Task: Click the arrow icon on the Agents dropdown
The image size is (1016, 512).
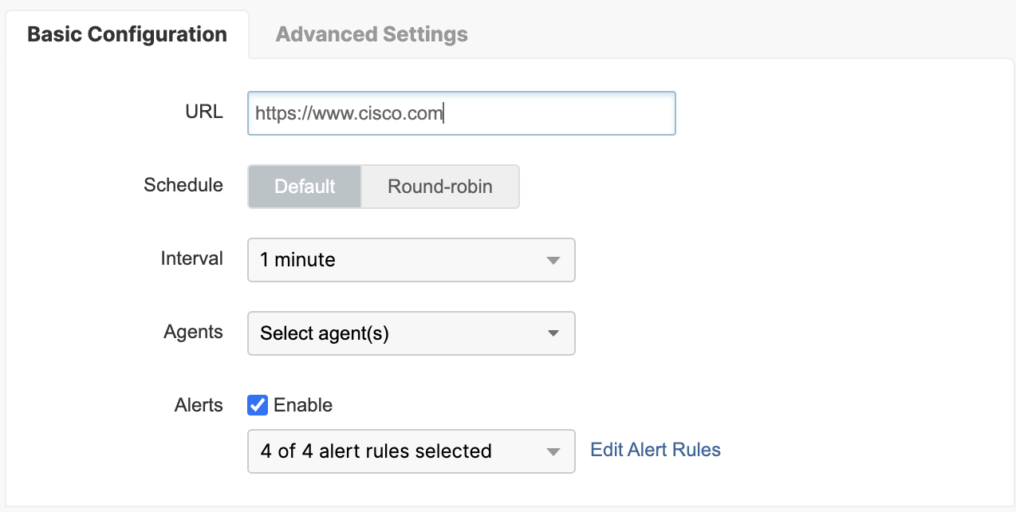Action: pyautogui.click(x=553, y=333)
